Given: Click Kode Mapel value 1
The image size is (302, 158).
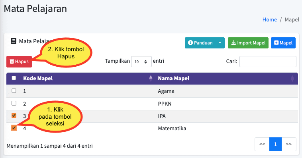Looking at the screenshot, I should [x=24, y=91].
